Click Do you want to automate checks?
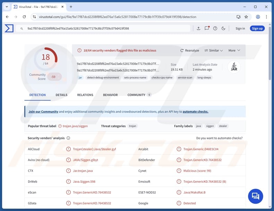This screenshot has height=211, width=274. [219, 138]
